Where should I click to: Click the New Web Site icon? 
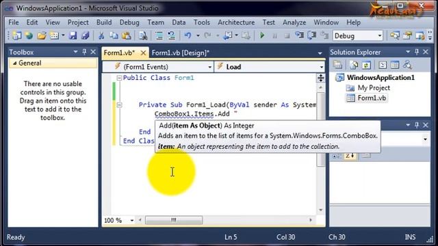click(x=29, y=36)
